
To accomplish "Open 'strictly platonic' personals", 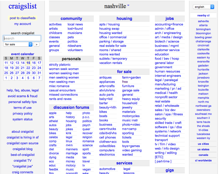I will 60,65.
